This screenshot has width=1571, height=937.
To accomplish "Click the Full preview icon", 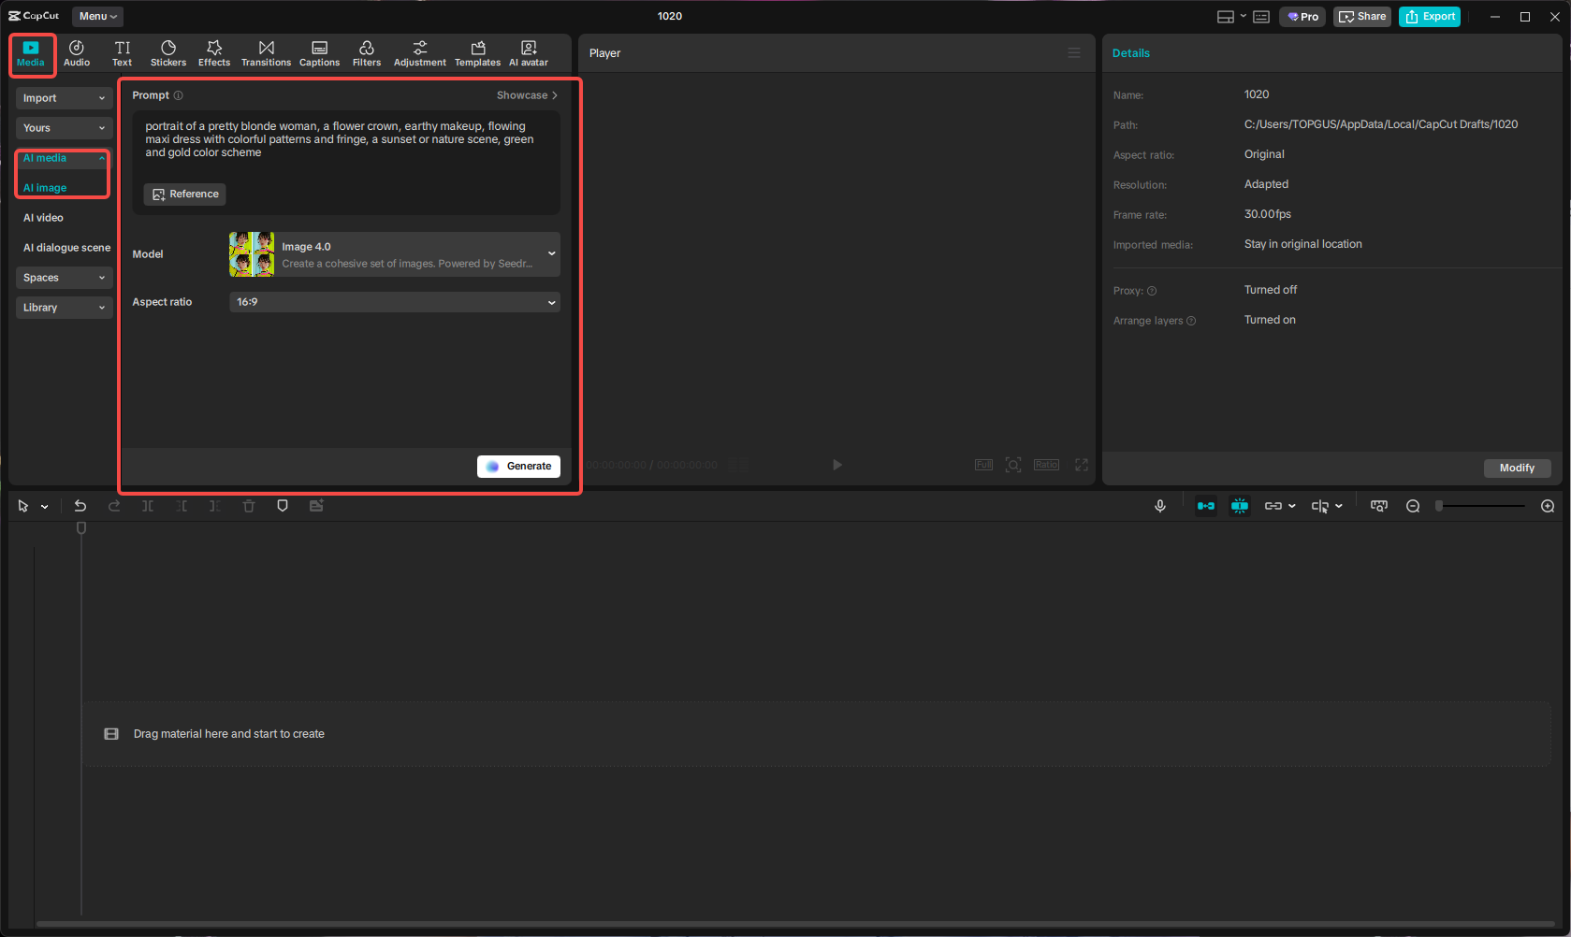I will 983,465.
